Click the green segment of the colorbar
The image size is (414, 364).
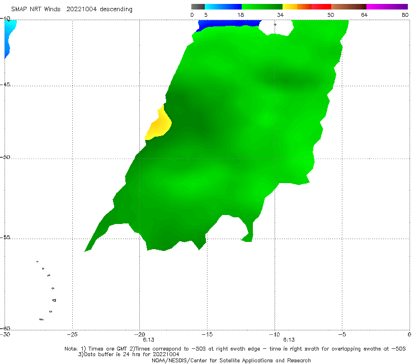point(262,7)
